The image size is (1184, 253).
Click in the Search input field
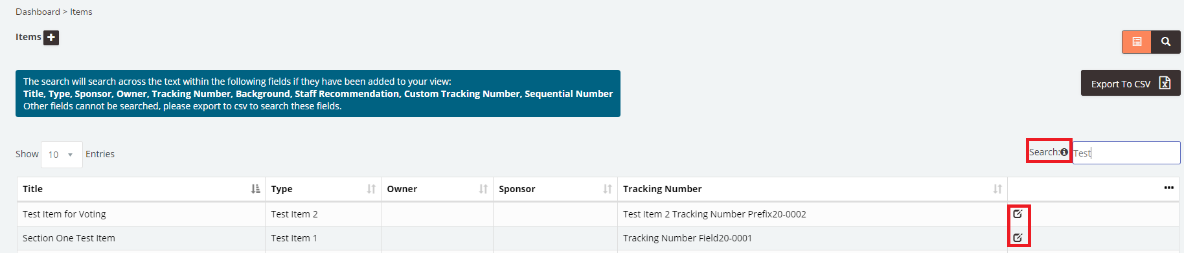[x=1126, y=153]
